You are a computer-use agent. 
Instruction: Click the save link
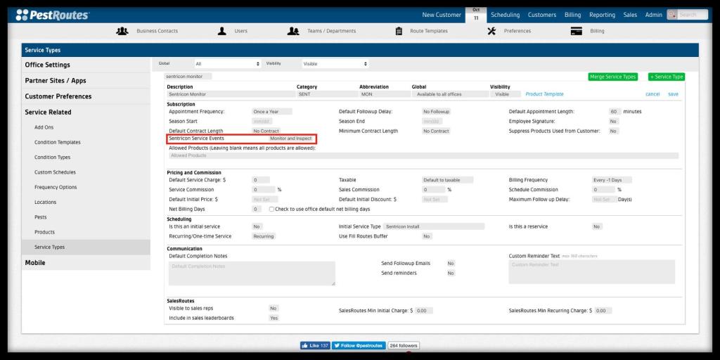pos(673,94)
